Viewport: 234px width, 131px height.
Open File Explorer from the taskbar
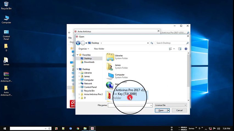85,129
